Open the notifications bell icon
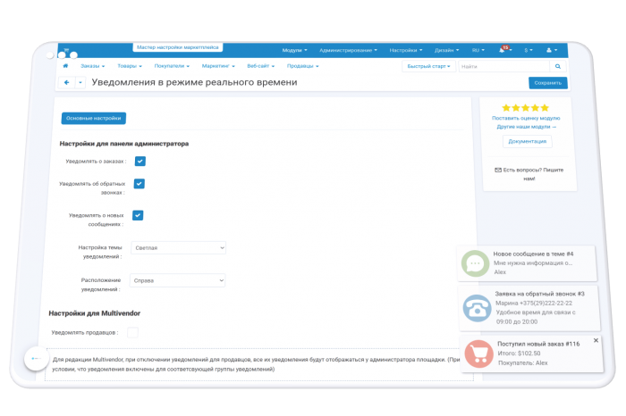The image size is (626, 416). [503, 50]
